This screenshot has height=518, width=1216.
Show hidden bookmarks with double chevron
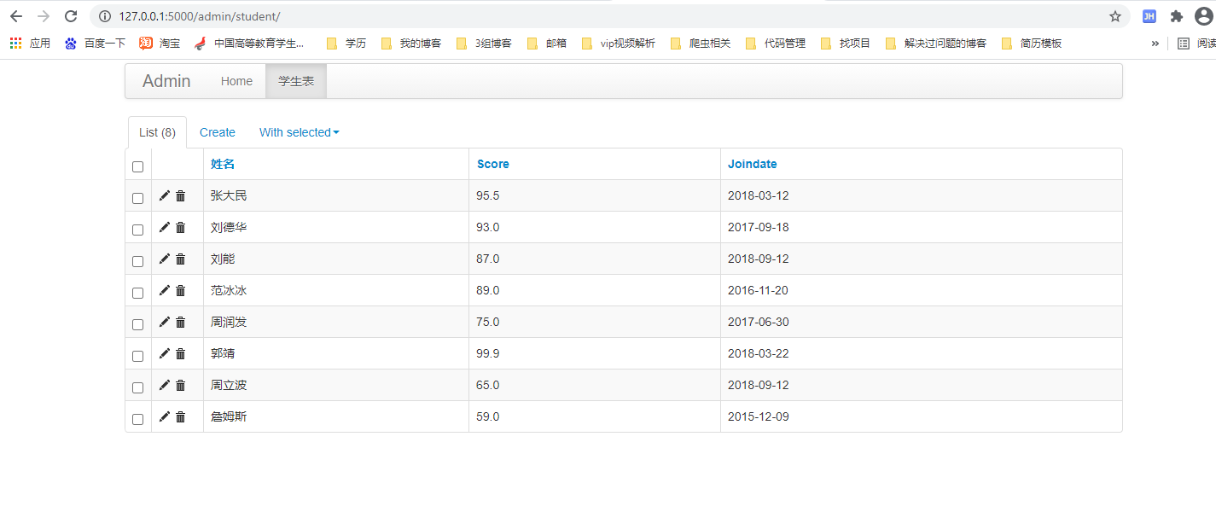1155,43
